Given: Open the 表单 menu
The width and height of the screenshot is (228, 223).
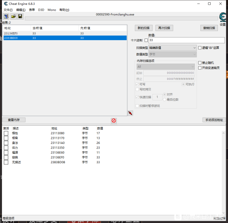Looking at the screenshot, I should [x=32, y=10].
